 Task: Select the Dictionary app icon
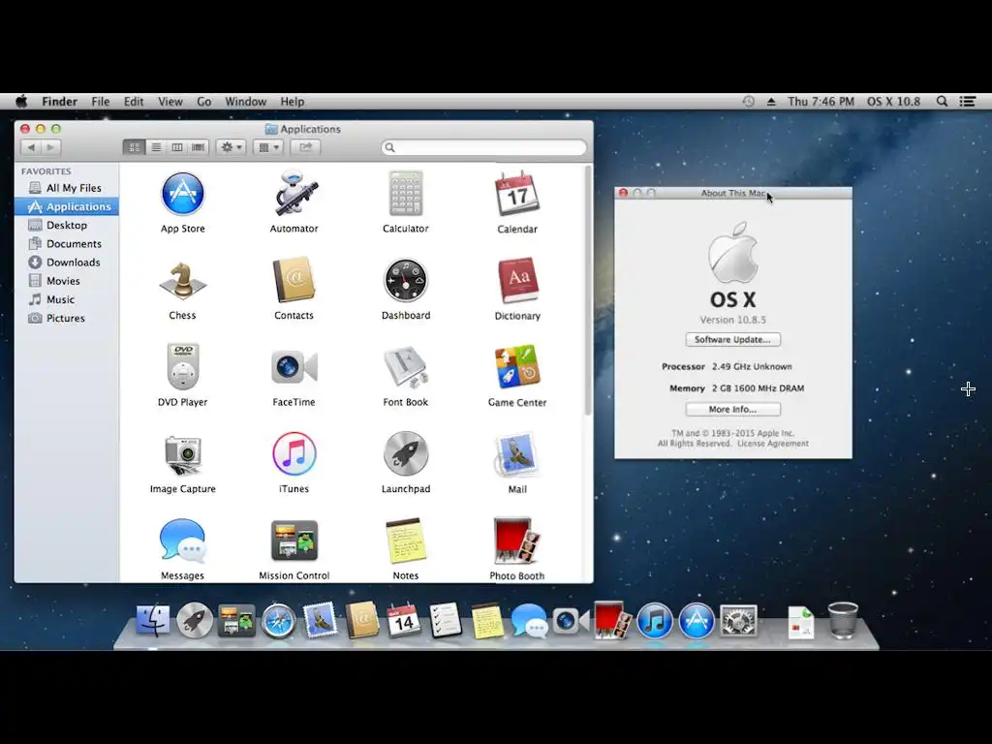tap(518, 280)
